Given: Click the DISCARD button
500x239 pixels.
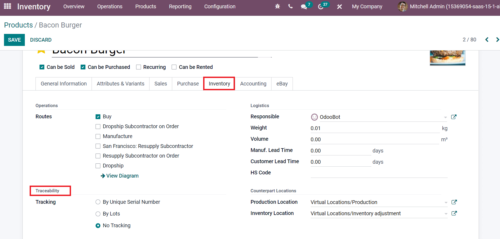Looking at the screenshot, I should [x=41, y=40].
